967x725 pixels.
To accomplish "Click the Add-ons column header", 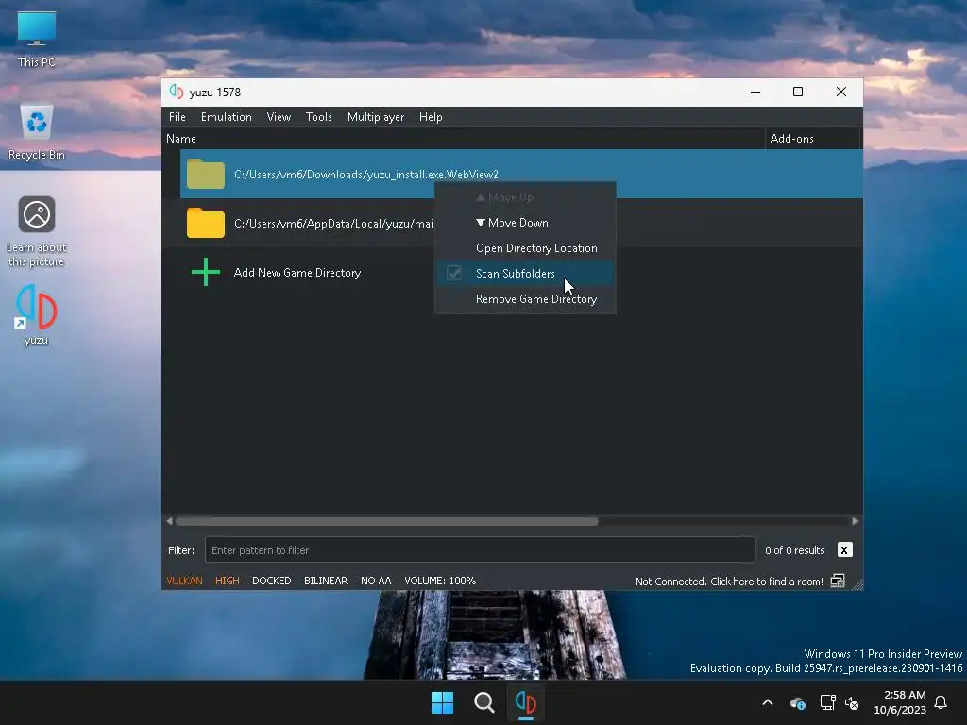I will pyautogui.click(x=812, y=139).
